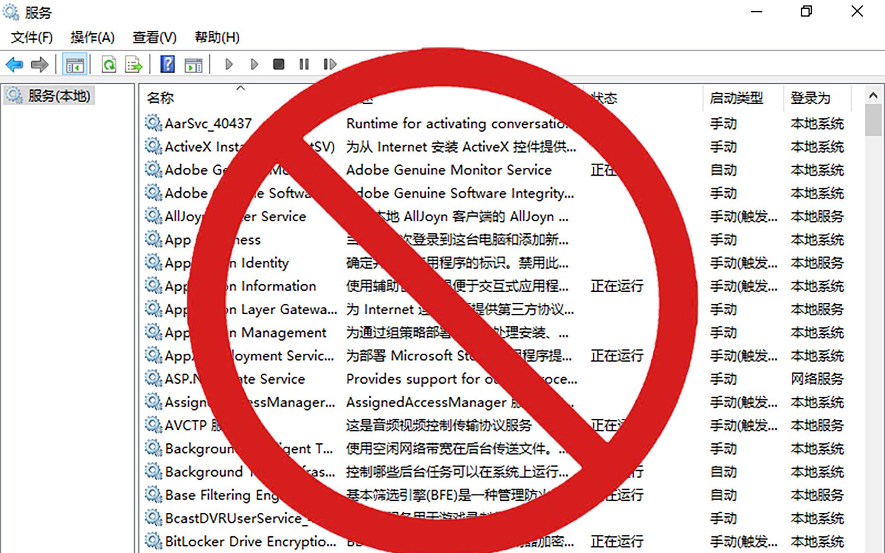The width and height of the screenshot is (885, 553).
Task: Click the Forward arrow toolbar icon
Action: 40,65
